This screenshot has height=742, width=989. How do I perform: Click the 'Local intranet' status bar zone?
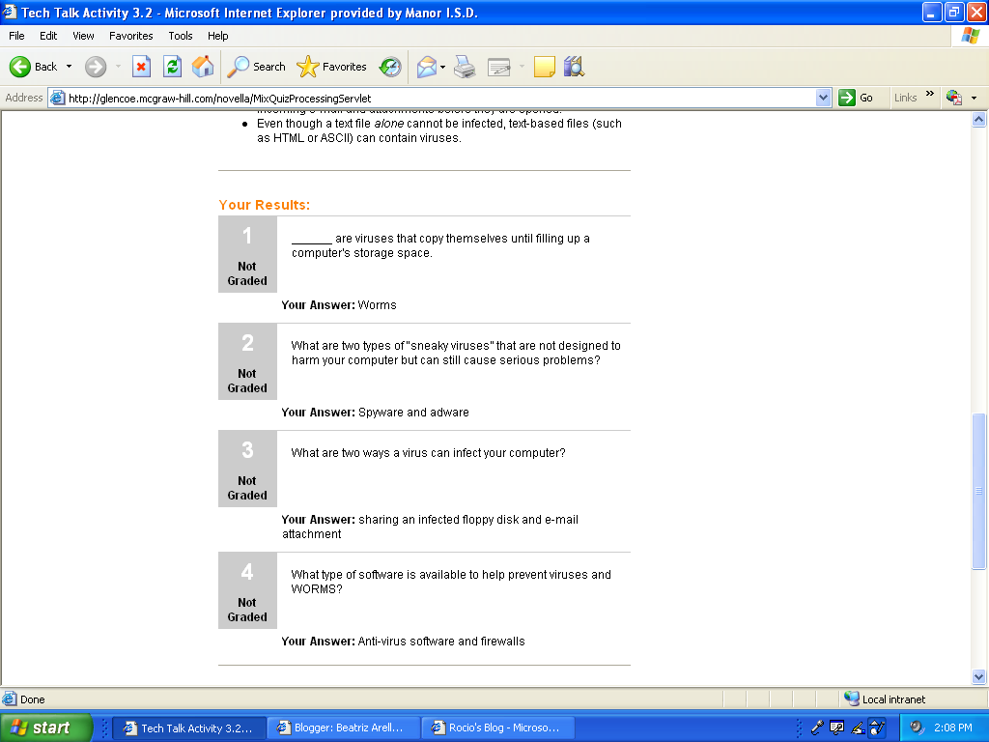coord(886,699)
